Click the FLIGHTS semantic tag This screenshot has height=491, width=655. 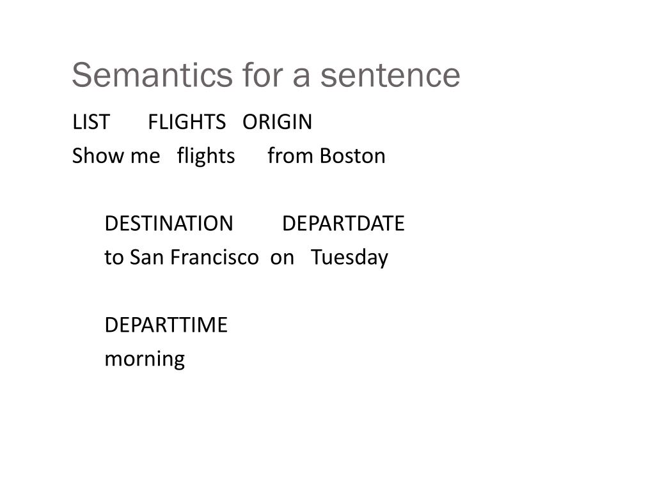[x=187, y=122]
